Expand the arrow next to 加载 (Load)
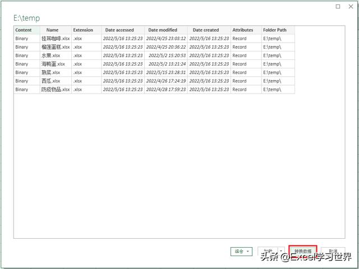This screenshot has width=359, height=269. point(281,252)
